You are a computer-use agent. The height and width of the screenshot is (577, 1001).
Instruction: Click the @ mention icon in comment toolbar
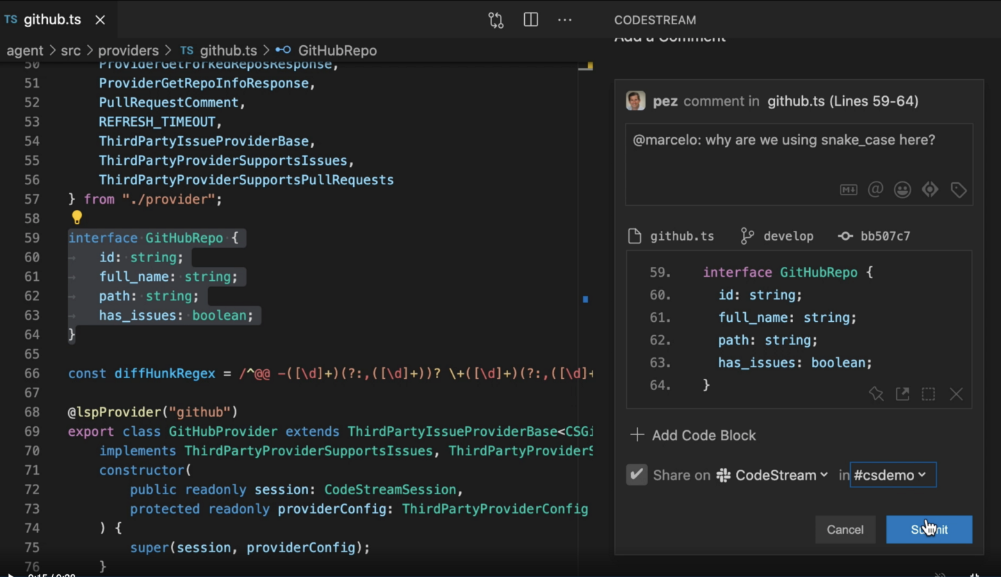click(x=875, y=189)
